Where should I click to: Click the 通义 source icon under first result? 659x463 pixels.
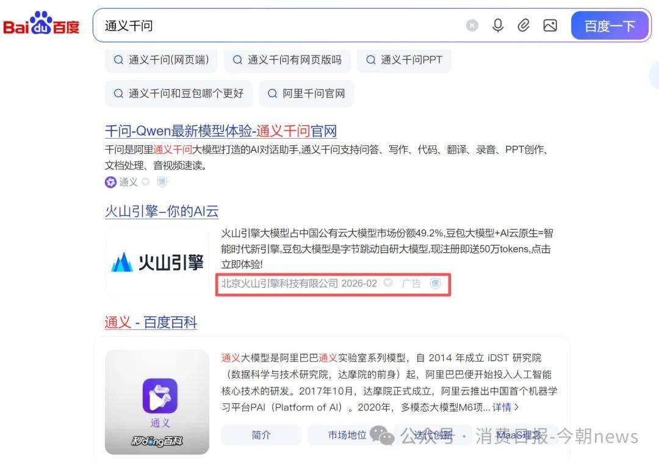pyautogui.click(x=110, y=182)
